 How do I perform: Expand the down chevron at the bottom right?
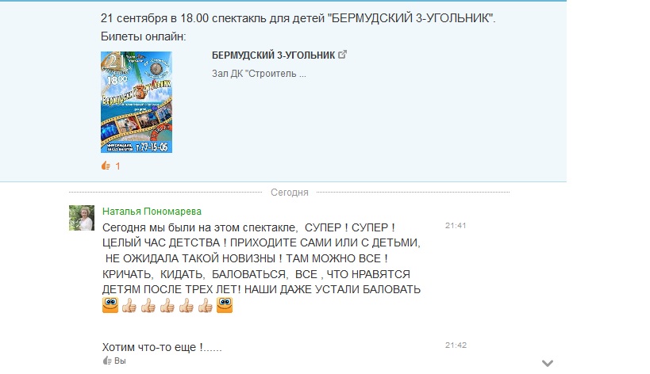(x=548, y=363)
